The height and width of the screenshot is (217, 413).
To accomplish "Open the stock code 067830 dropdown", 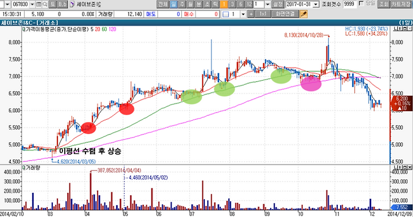I will [32, 4].
